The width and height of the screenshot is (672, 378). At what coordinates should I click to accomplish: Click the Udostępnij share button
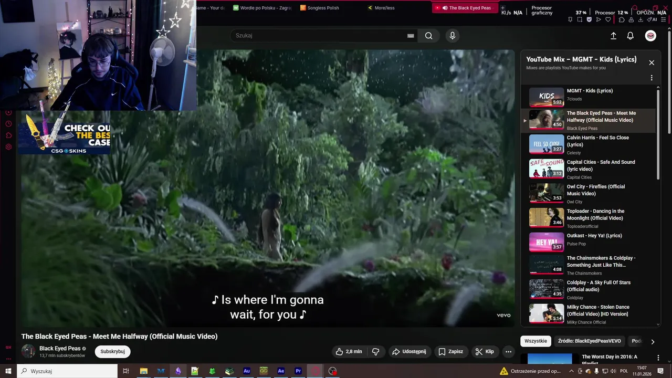point(409,352)
